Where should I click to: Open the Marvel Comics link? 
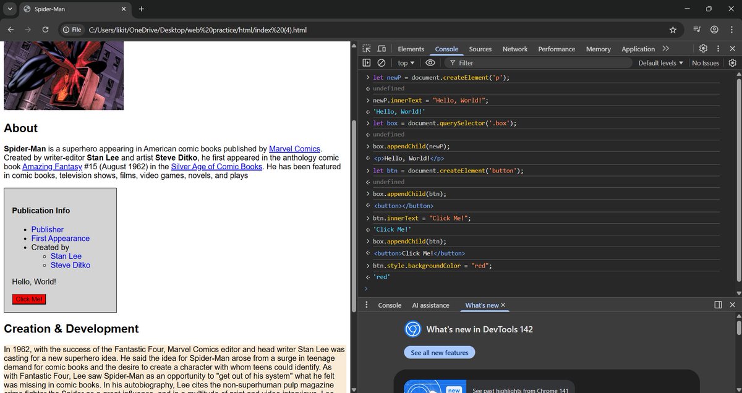[x=294, y=148]
